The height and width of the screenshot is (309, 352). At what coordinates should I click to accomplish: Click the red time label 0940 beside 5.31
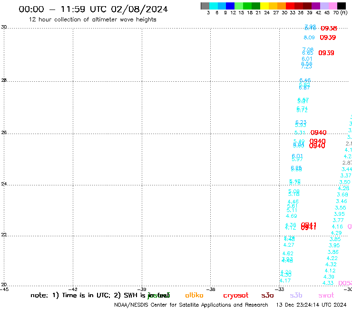pos(318,133)
